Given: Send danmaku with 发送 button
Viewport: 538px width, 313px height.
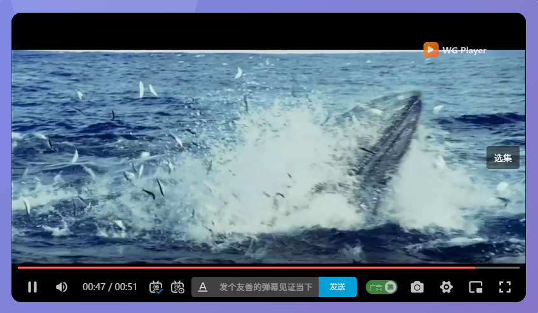Looking at the screenshot, I should pyautogui.click(x=338, y=287).
